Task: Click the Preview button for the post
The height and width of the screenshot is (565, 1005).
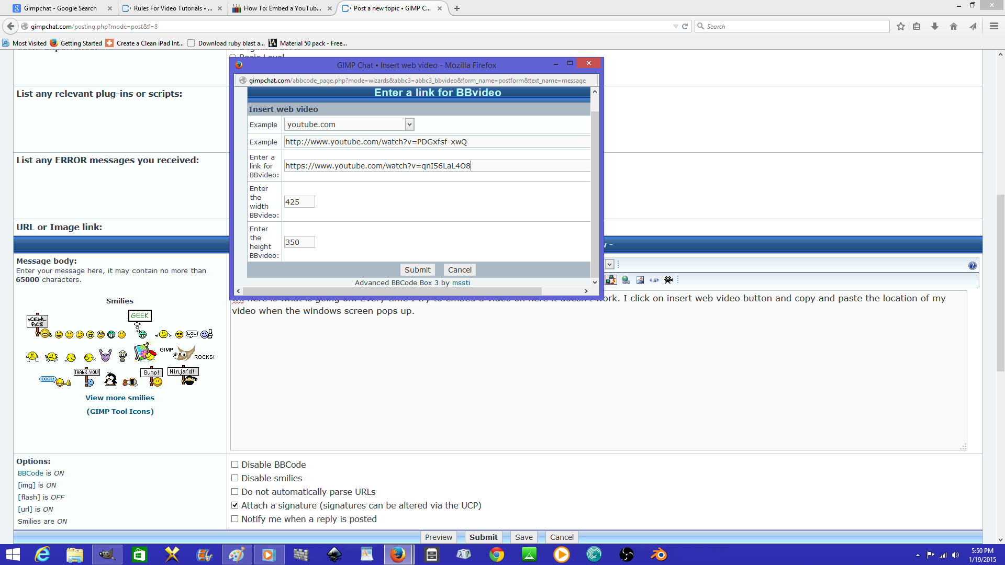Action: (x=439, y=537)
